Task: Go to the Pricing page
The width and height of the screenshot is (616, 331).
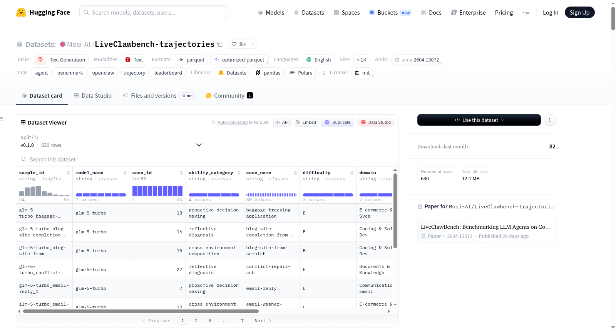Action: click(504, 12)
